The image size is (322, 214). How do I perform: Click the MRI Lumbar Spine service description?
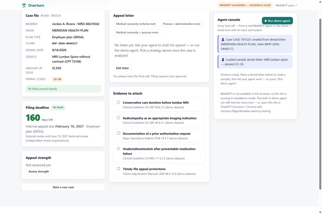71,59
